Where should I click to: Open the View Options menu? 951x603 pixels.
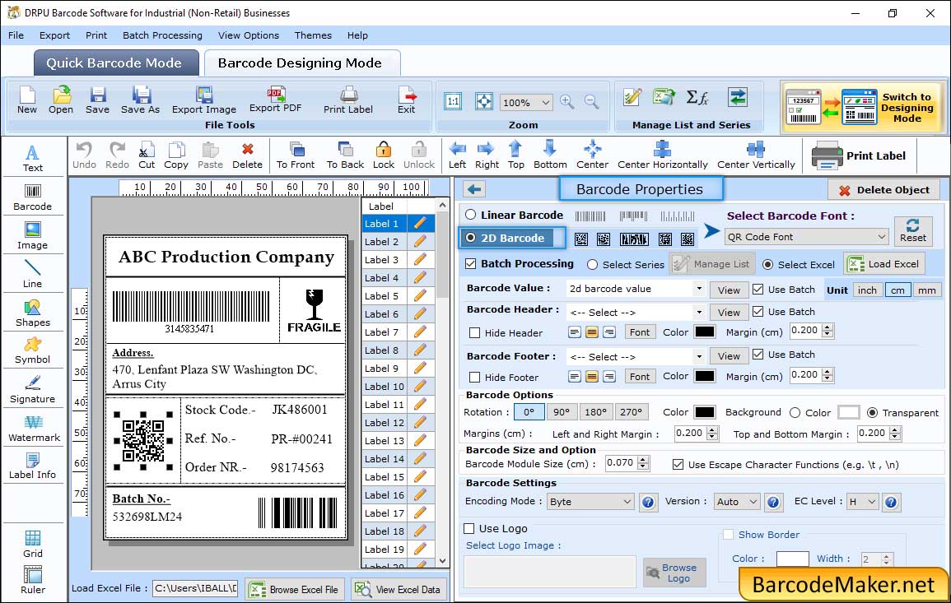tap(249, 35)
